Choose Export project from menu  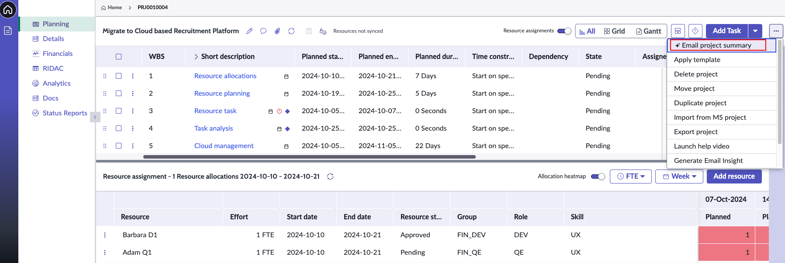pyautogui.click(x=722, y=132)
